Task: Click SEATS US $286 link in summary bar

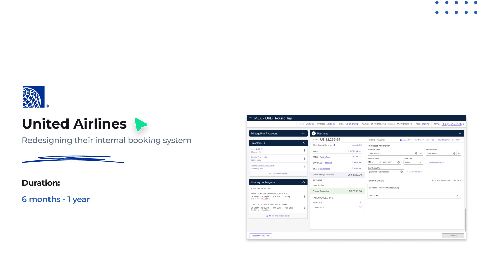Action: [310, 124]
